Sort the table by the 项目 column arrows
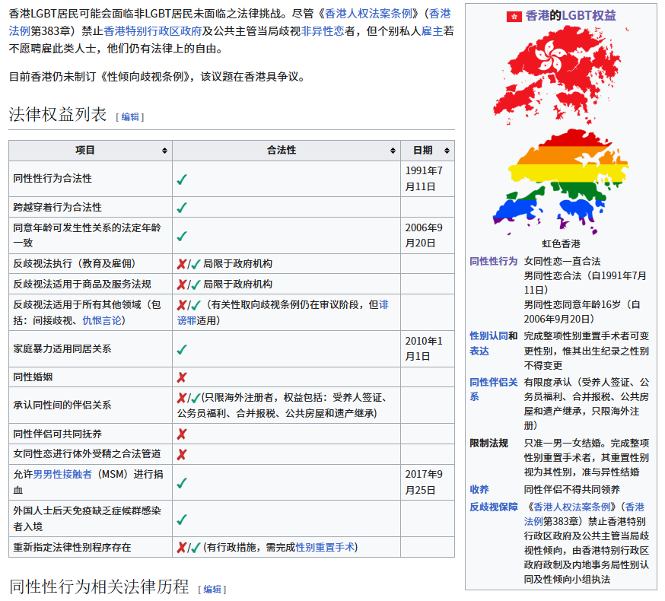The height and width of the screenshot is (601, 665). [164, 151]
